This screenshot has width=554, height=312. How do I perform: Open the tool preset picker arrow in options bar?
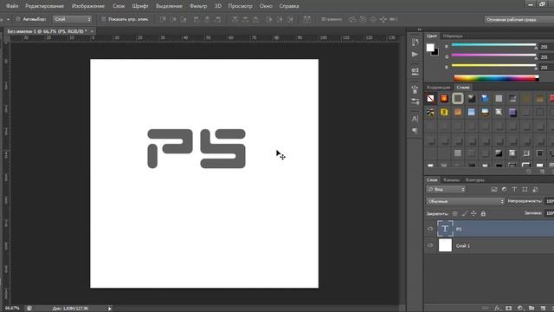[8, 19]
